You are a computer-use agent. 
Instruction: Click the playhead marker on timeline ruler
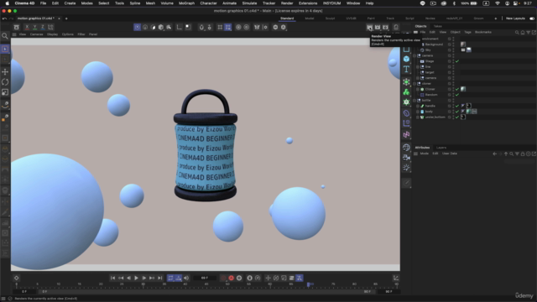click(309, 284)
